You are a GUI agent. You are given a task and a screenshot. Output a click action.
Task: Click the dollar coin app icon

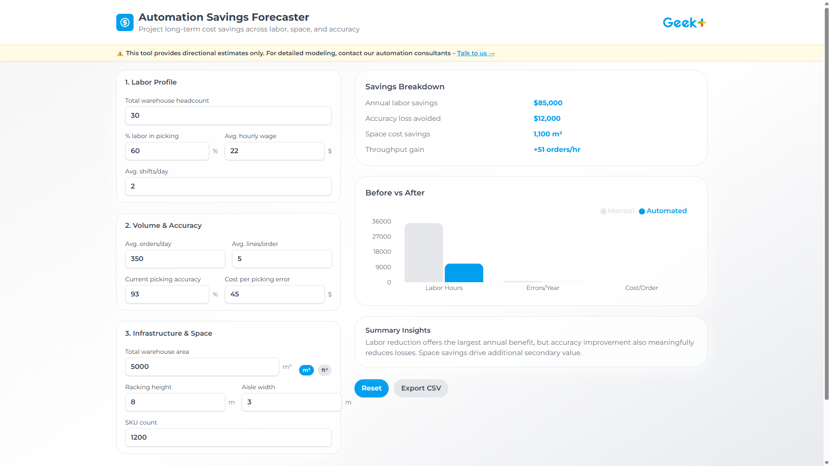(125, 22)
